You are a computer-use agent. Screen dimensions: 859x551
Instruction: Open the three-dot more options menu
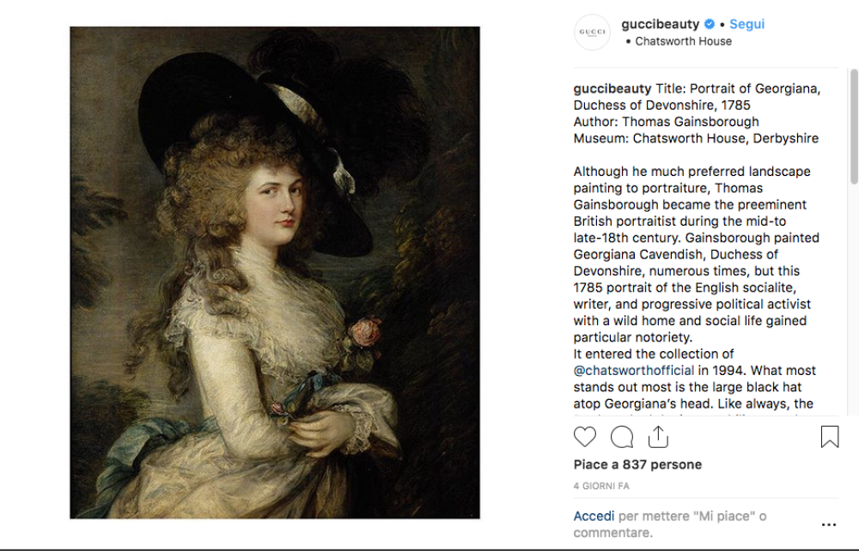828,524
